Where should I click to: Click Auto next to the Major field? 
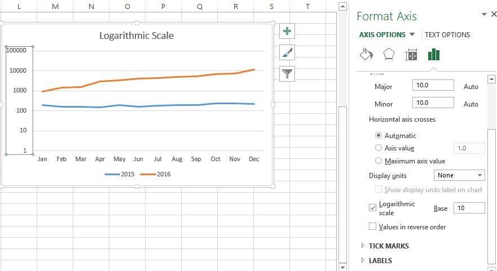pyautogui.click(x=470, y=86)
